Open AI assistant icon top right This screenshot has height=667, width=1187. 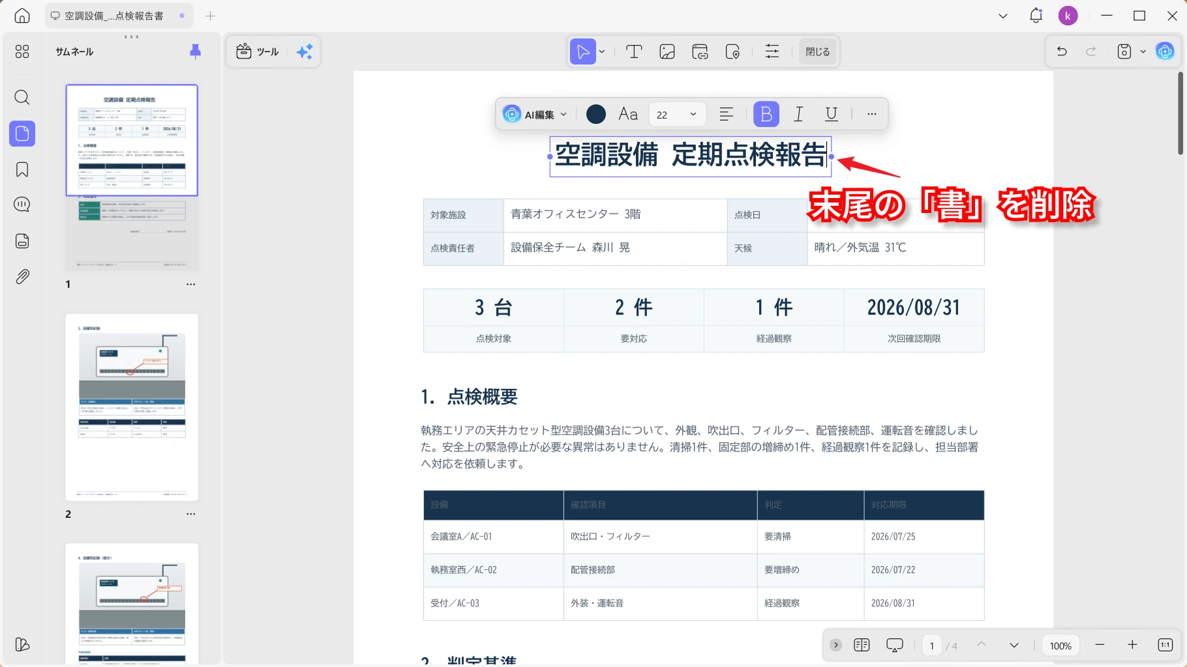click(1165, 51)
